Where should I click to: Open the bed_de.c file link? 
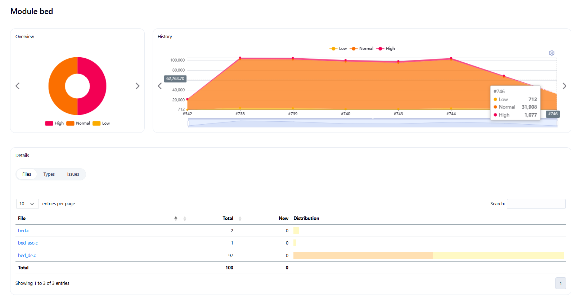[x=27, y=256]
